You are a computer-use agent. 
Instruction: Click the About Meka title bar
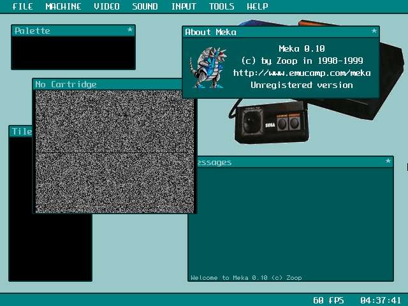(280, 32)
